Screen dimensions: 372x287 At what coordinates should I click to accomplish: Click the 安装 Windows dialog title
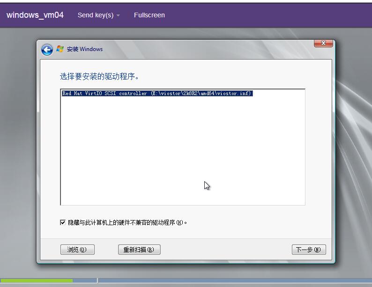pos(85,49)
